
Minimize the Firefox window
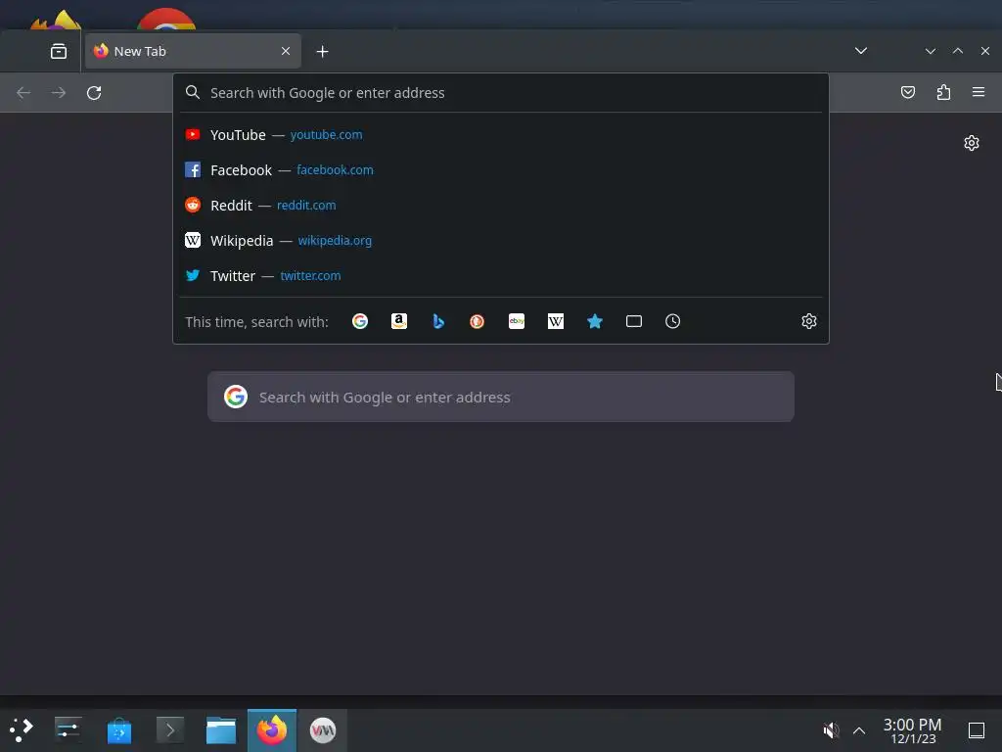pyautogui.click(x=930, y=51)
